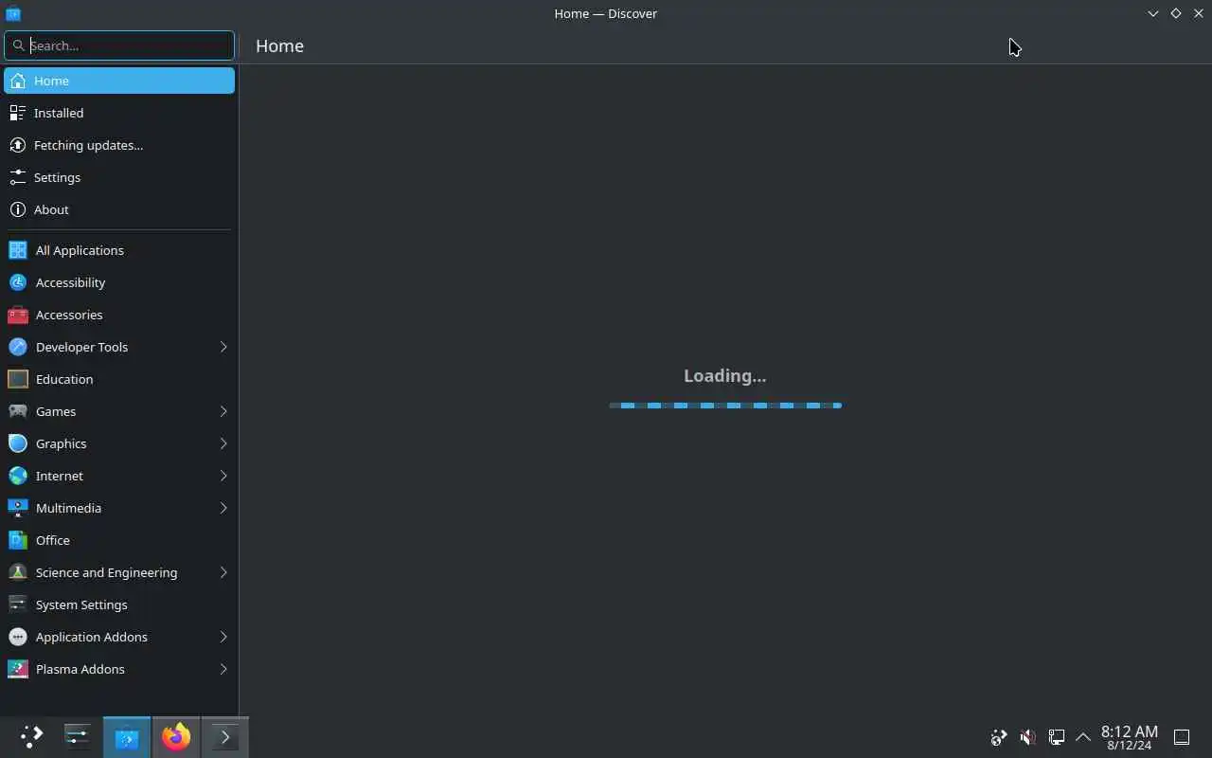Screen dimensions: 1212x758
Task: Click the Office documents icon
Action: (x=18, y=540)
